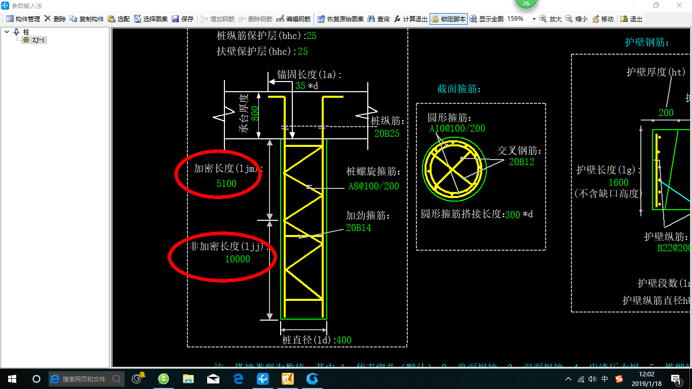This screenshot has width=692, height=389.
Task: Edit 桩螺旋箍筋 value A8@100/200
Action: [373, 186]
